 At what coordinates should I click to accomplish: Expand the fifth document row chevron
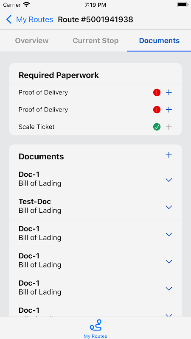point(169,289)
